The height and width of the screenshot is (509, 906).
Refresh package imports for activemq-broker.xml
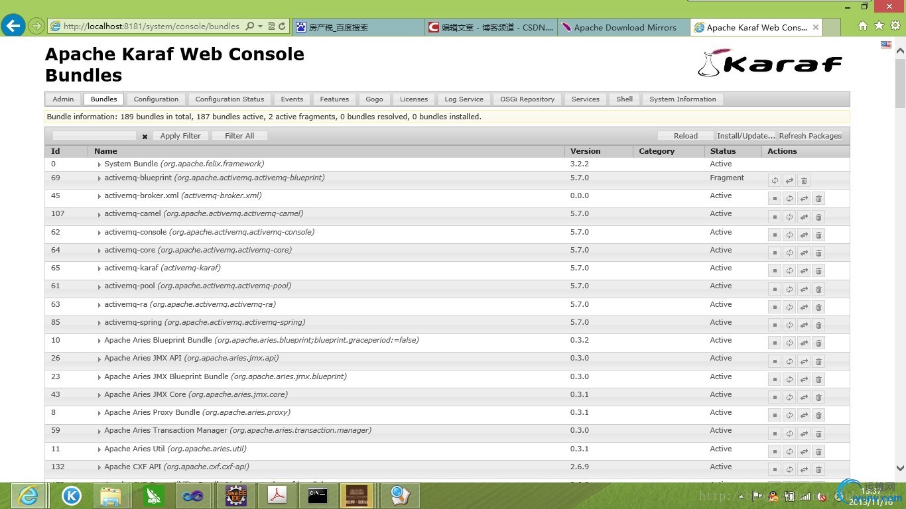pos(789,198)
